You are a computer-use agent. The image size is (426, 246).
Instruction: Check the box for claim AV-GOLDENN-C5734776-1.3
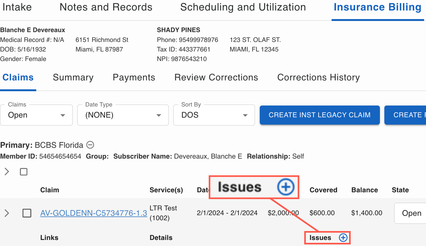coord(27,213)
